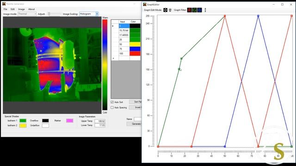Minimize the GraphEditor window
This screenshot has height=166, width=296.
[x=274, y=5]
